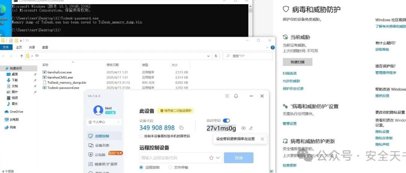Select the 文件传输 radio button
Image resolution: width=406 pixels, height=173 pixels.
tap(170, 167)
